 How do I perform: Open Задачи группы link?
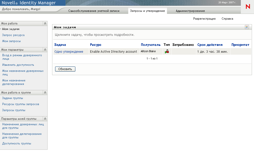(x=12, y=98)
